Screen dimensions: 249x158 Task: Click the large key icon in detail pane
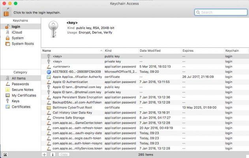click(53, 29)
